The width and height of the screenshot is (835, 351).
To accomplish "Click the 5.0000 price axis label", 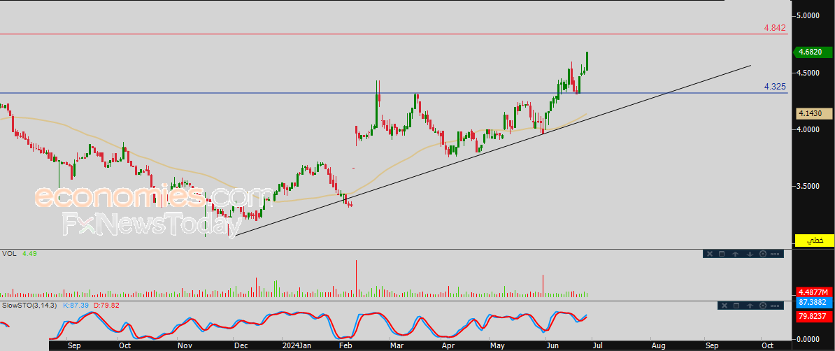I will coord(809,15).
